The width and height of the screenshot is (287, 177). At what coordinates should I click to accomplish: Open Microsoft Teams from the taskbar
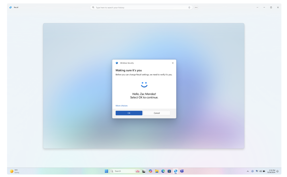pyautogui.click(x=182, y=171)
